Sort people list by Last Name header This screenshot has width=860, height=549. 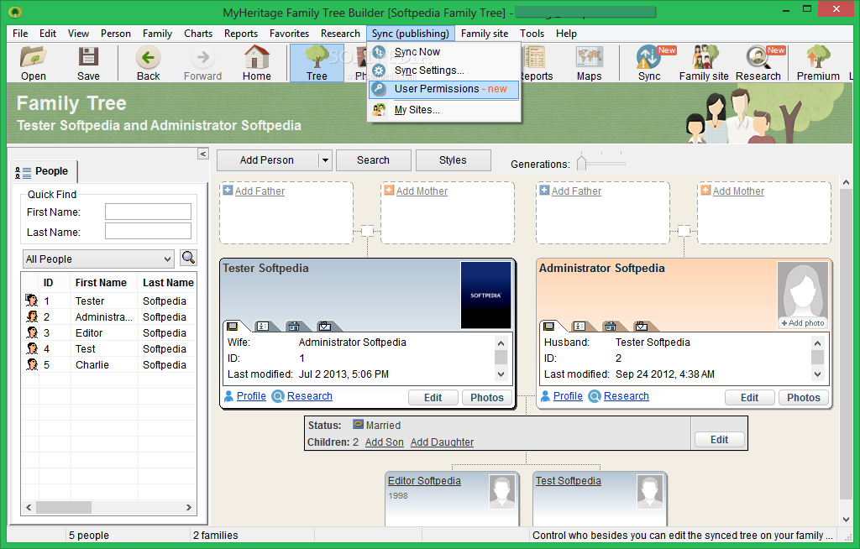point(168,282)
